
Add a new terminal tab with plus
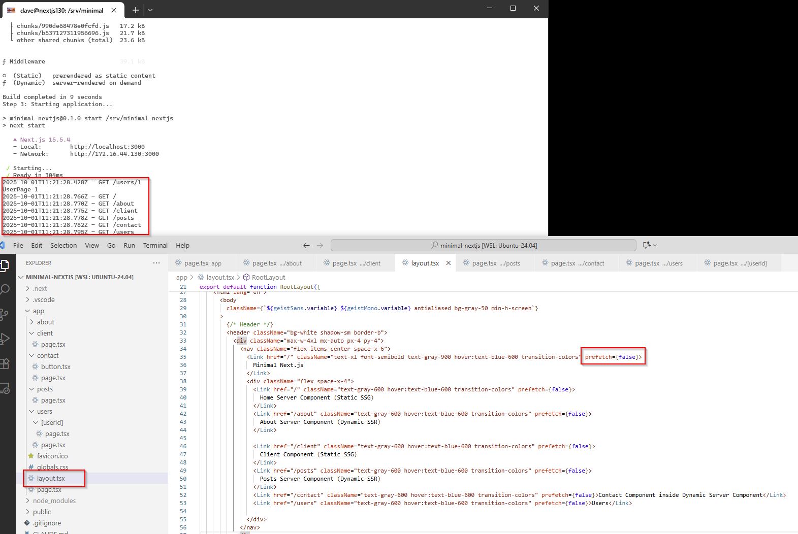136,10
